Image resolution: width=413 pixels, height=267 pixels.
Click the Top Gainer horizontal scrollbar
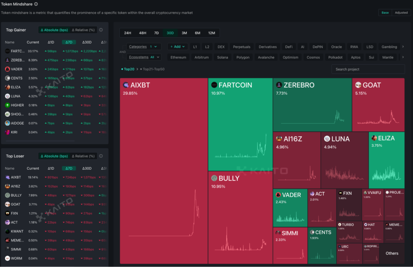(x=40, y=141)
